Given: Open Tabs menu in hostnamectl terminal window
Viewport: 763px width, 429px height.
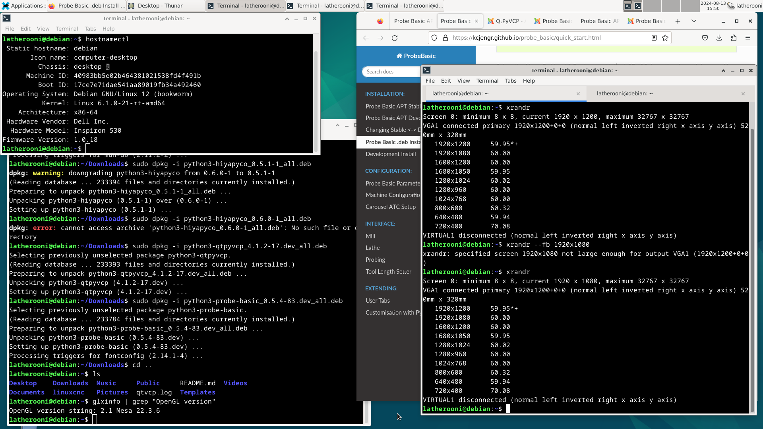Looking at the screenshot, I should click(90, 29).
